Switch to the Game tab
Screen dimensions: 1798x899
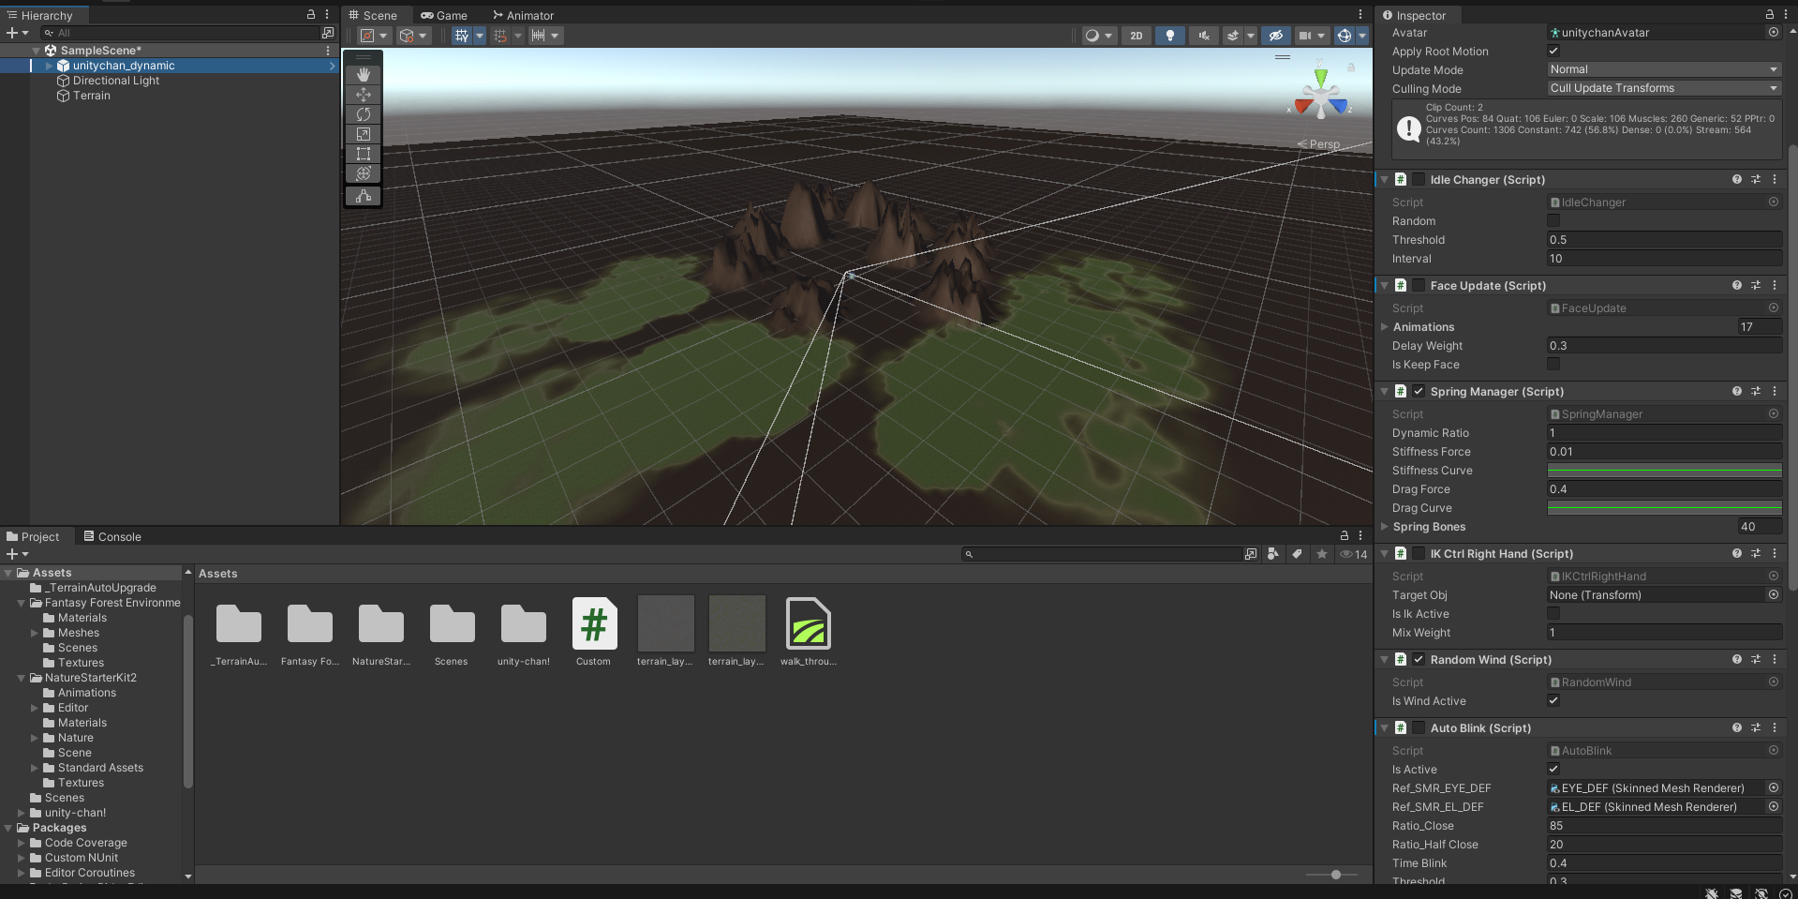(x=444, y=15)
